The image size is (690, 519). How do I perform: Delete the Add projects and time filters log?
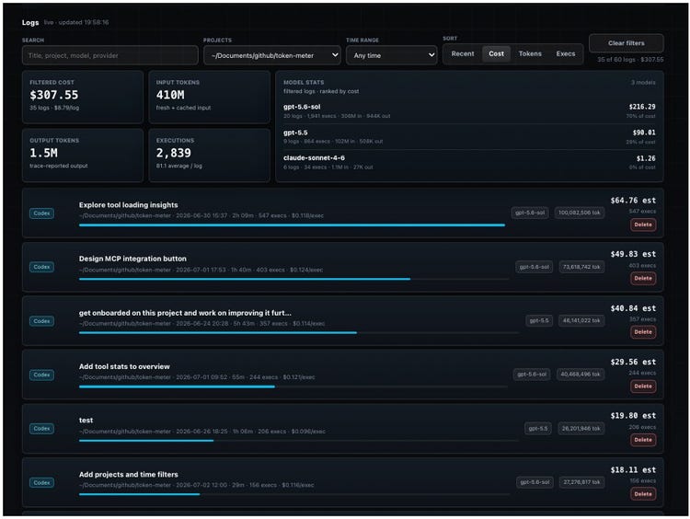[643, 494]
